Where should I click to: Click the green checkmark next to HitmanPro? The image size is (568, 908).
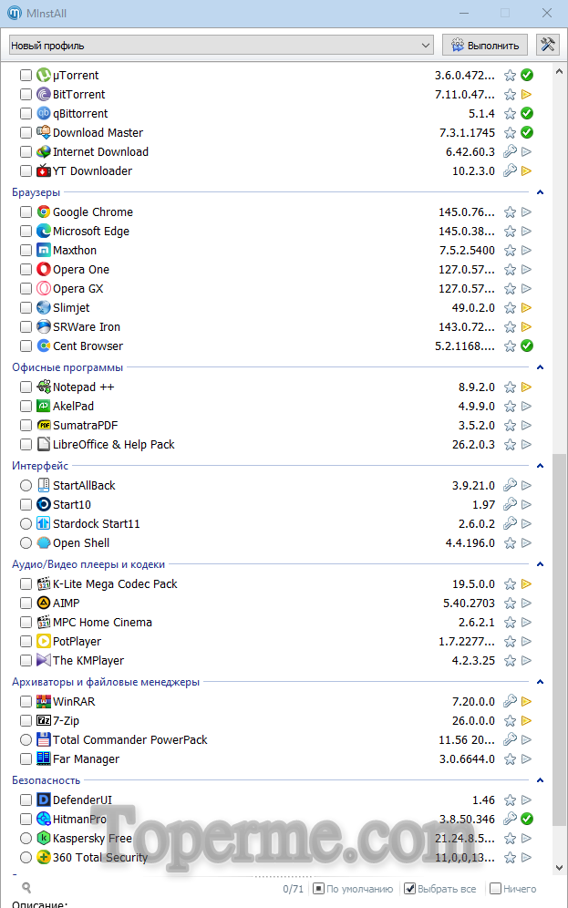[527, 820]
